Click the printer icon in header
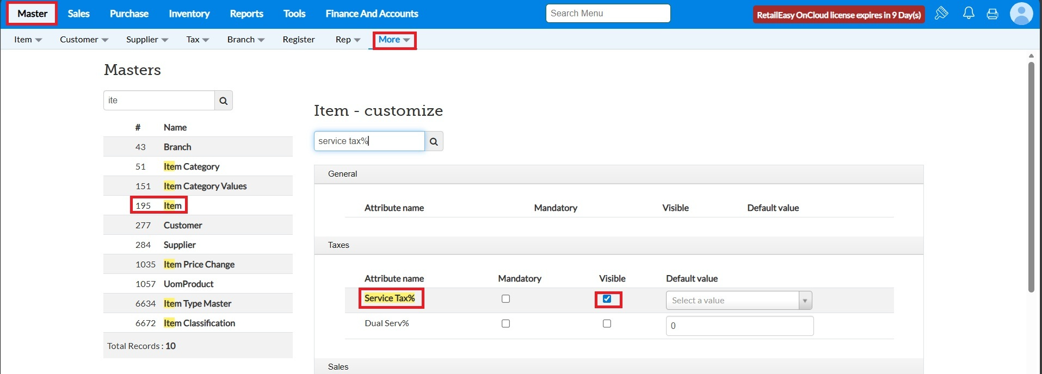 coord(992,14)
